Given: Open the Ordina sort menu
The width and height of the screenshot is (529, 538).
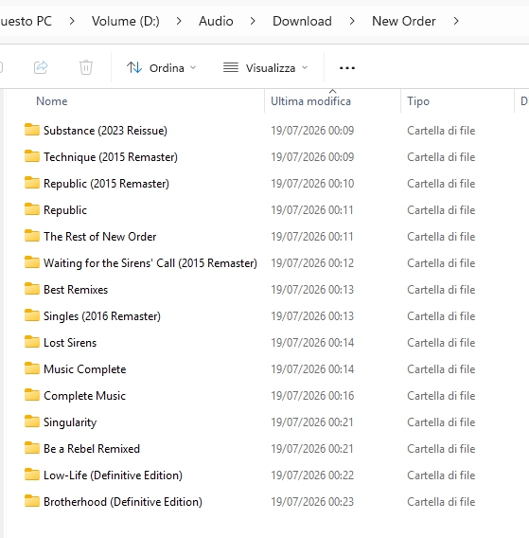Looking at the screenshot, I should [x=161, y=68].
